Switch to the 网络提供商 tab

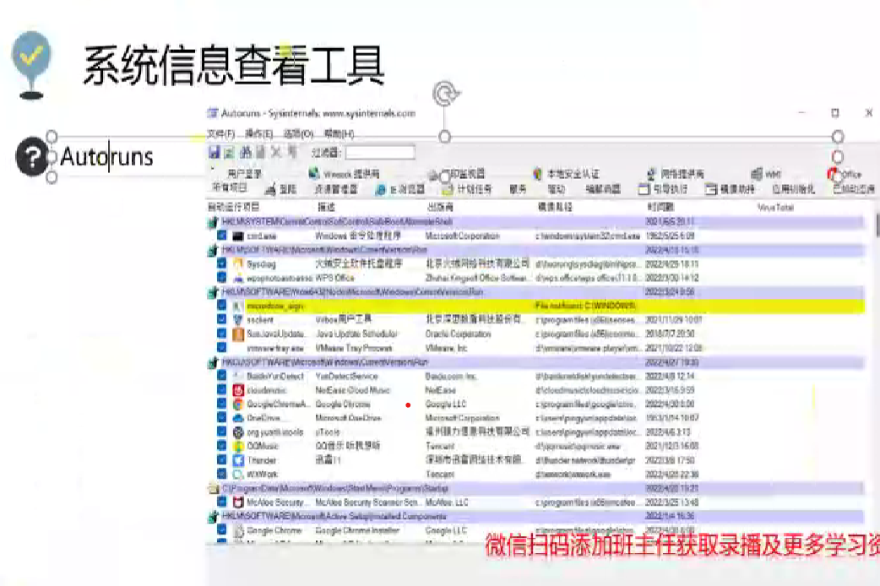(x=676, y=174)
